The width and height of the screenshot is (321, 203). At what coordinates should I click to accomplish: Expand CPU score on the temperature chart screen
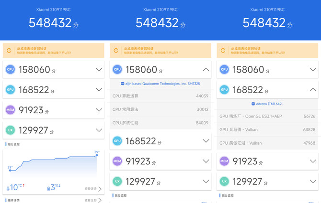[99, 70]
